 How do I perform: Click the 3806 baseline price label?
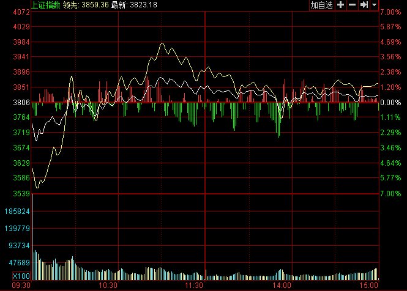coord(21,102)
